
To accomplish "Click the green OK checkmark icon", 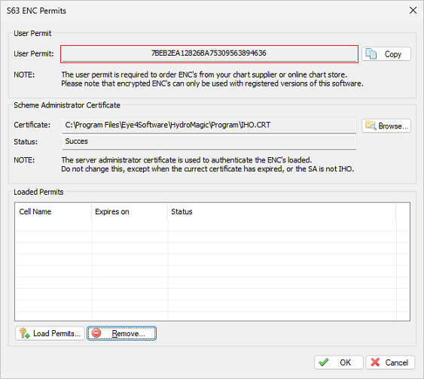I will pyautogui.click(x=324, y=362).
